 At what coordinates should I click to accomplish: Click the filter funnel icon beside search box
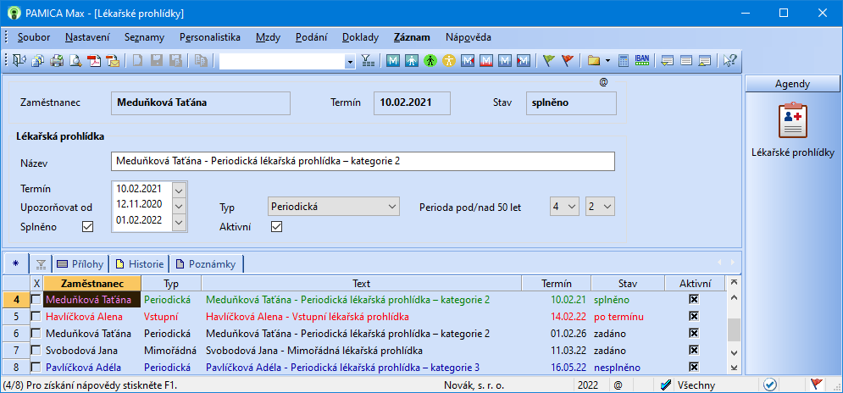pyautogui.click(x=367, y=61)
